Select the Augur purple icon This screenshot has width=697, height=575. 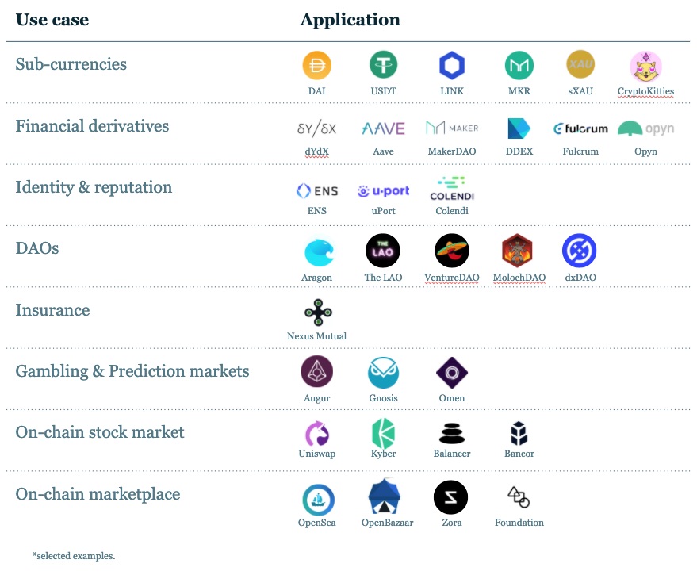[317, 371]
